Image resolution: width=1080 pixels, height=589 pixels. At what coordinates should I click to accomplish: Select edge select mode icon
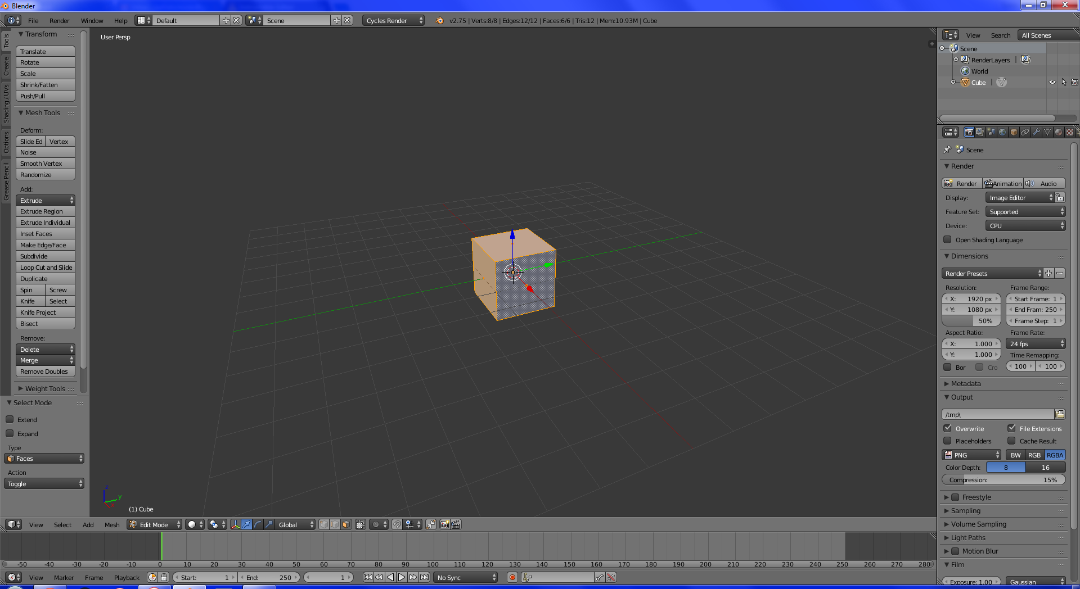click(335, 524)
